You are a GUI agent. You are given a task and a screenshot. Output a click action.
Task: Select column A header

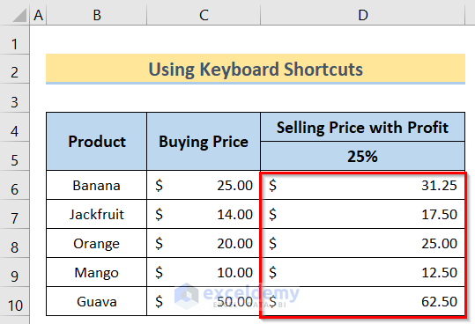click(38, 15)
